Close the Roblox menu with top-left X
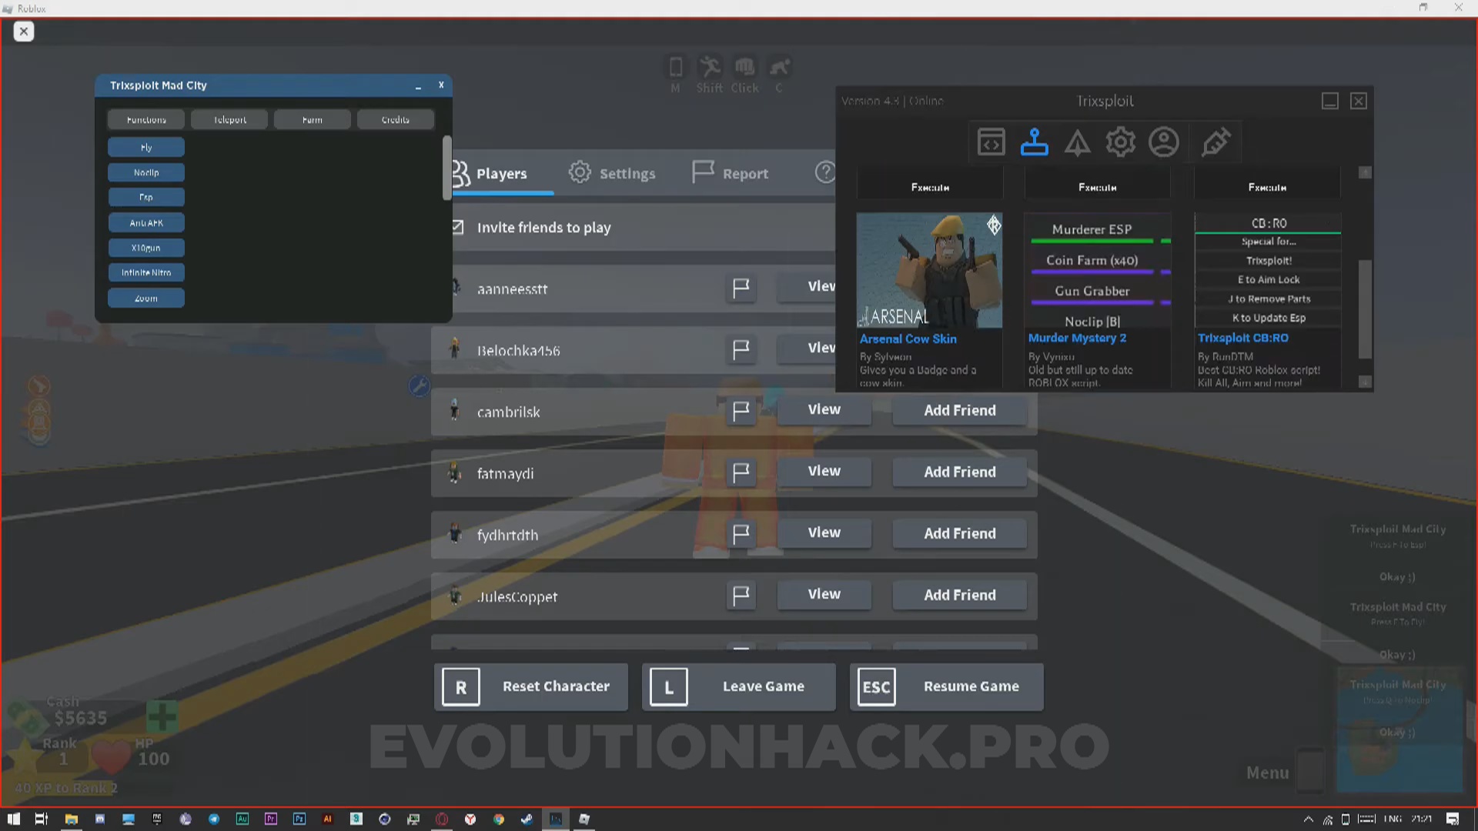 pyautogui.click(x=24, y=32)
